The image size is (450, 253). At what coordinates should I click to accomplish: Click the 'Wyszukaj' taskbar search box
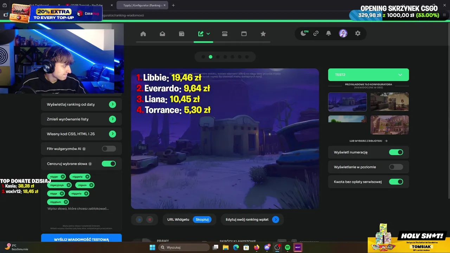[184, 247]
